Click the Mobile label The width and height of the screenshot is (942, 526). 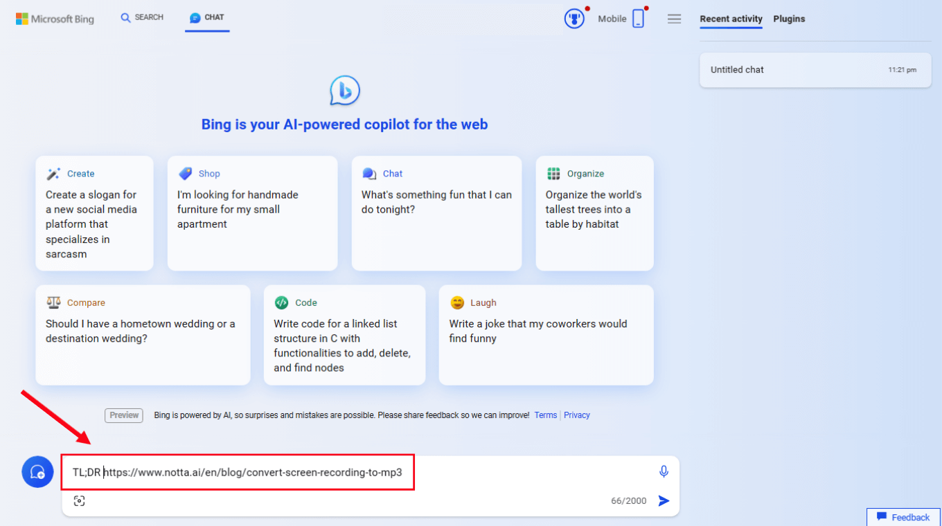(612, 19)
